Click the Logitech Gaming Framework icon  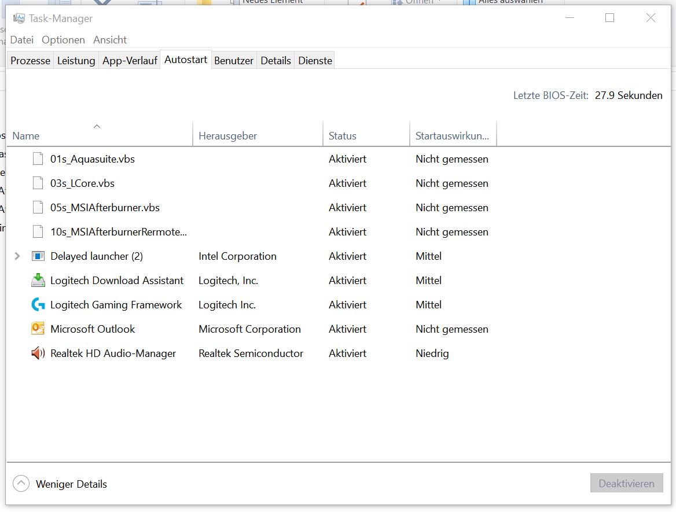pos(38,305)
